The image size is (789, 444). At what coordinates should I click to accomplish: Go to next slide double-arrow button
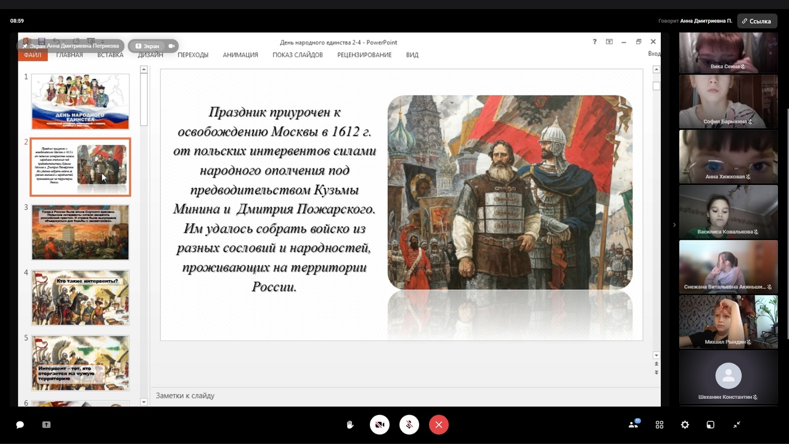[x=656, y=372]
